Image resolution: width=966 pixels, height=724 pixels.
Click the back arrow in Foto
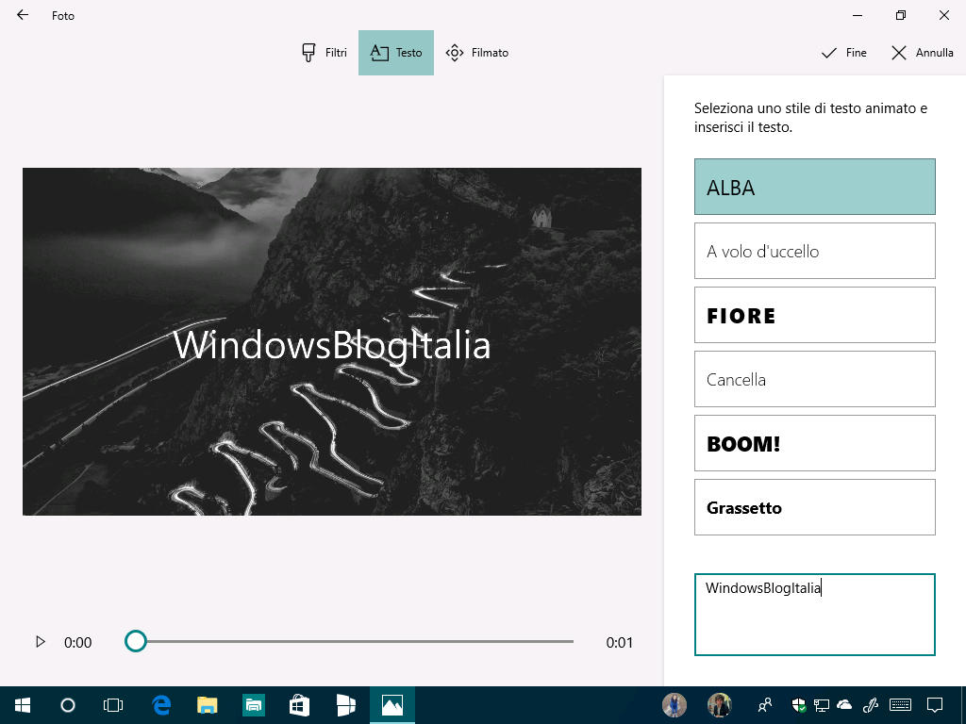pos(23,15)
